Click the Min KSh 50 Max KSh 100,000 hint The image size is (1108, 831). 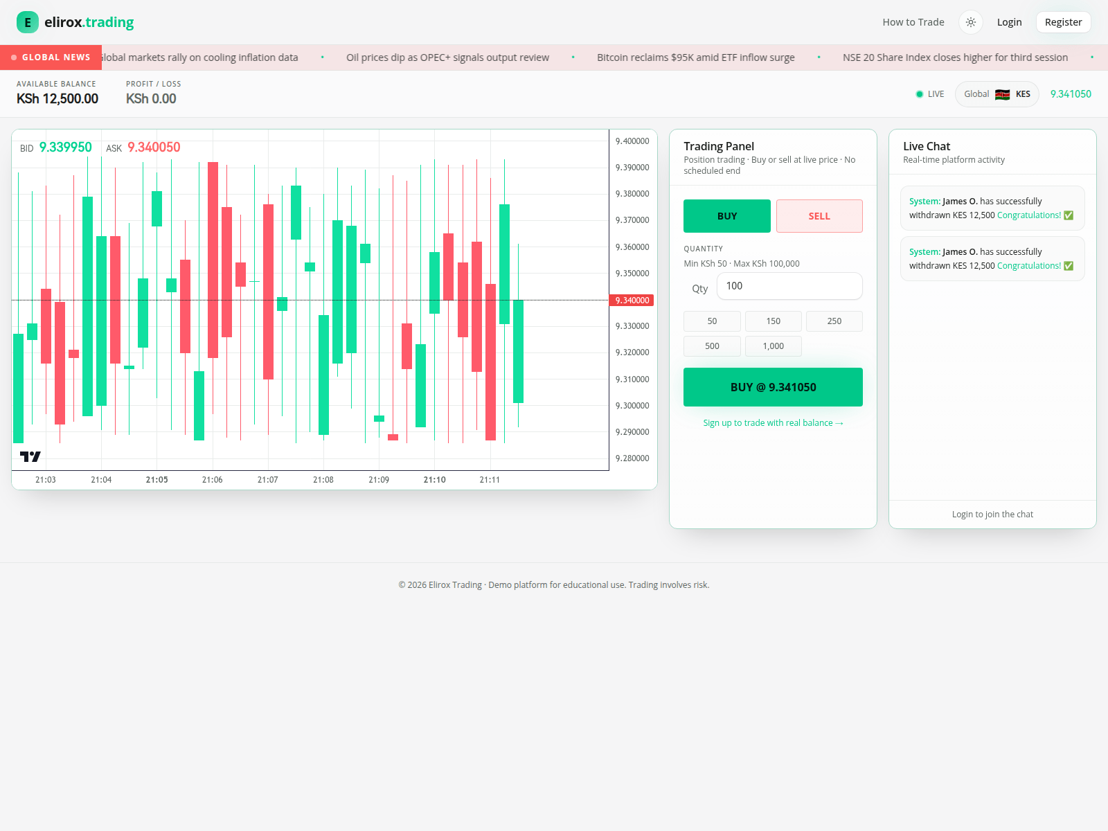pos(742,264)
